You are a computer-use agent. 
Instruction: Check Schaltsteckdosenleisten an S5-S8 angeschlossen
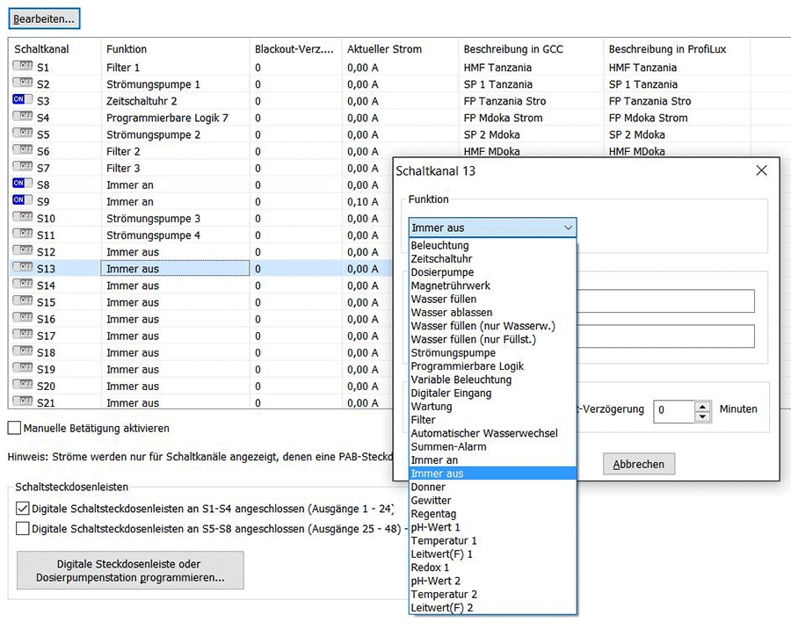point(23,529)
